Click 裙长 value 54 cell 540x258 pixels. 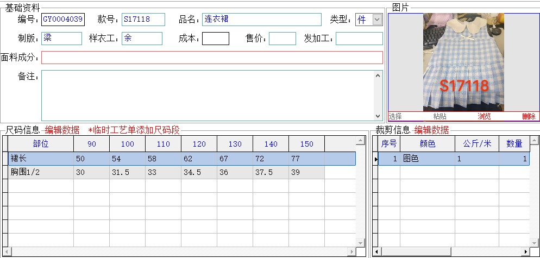(x=128, y=159)
